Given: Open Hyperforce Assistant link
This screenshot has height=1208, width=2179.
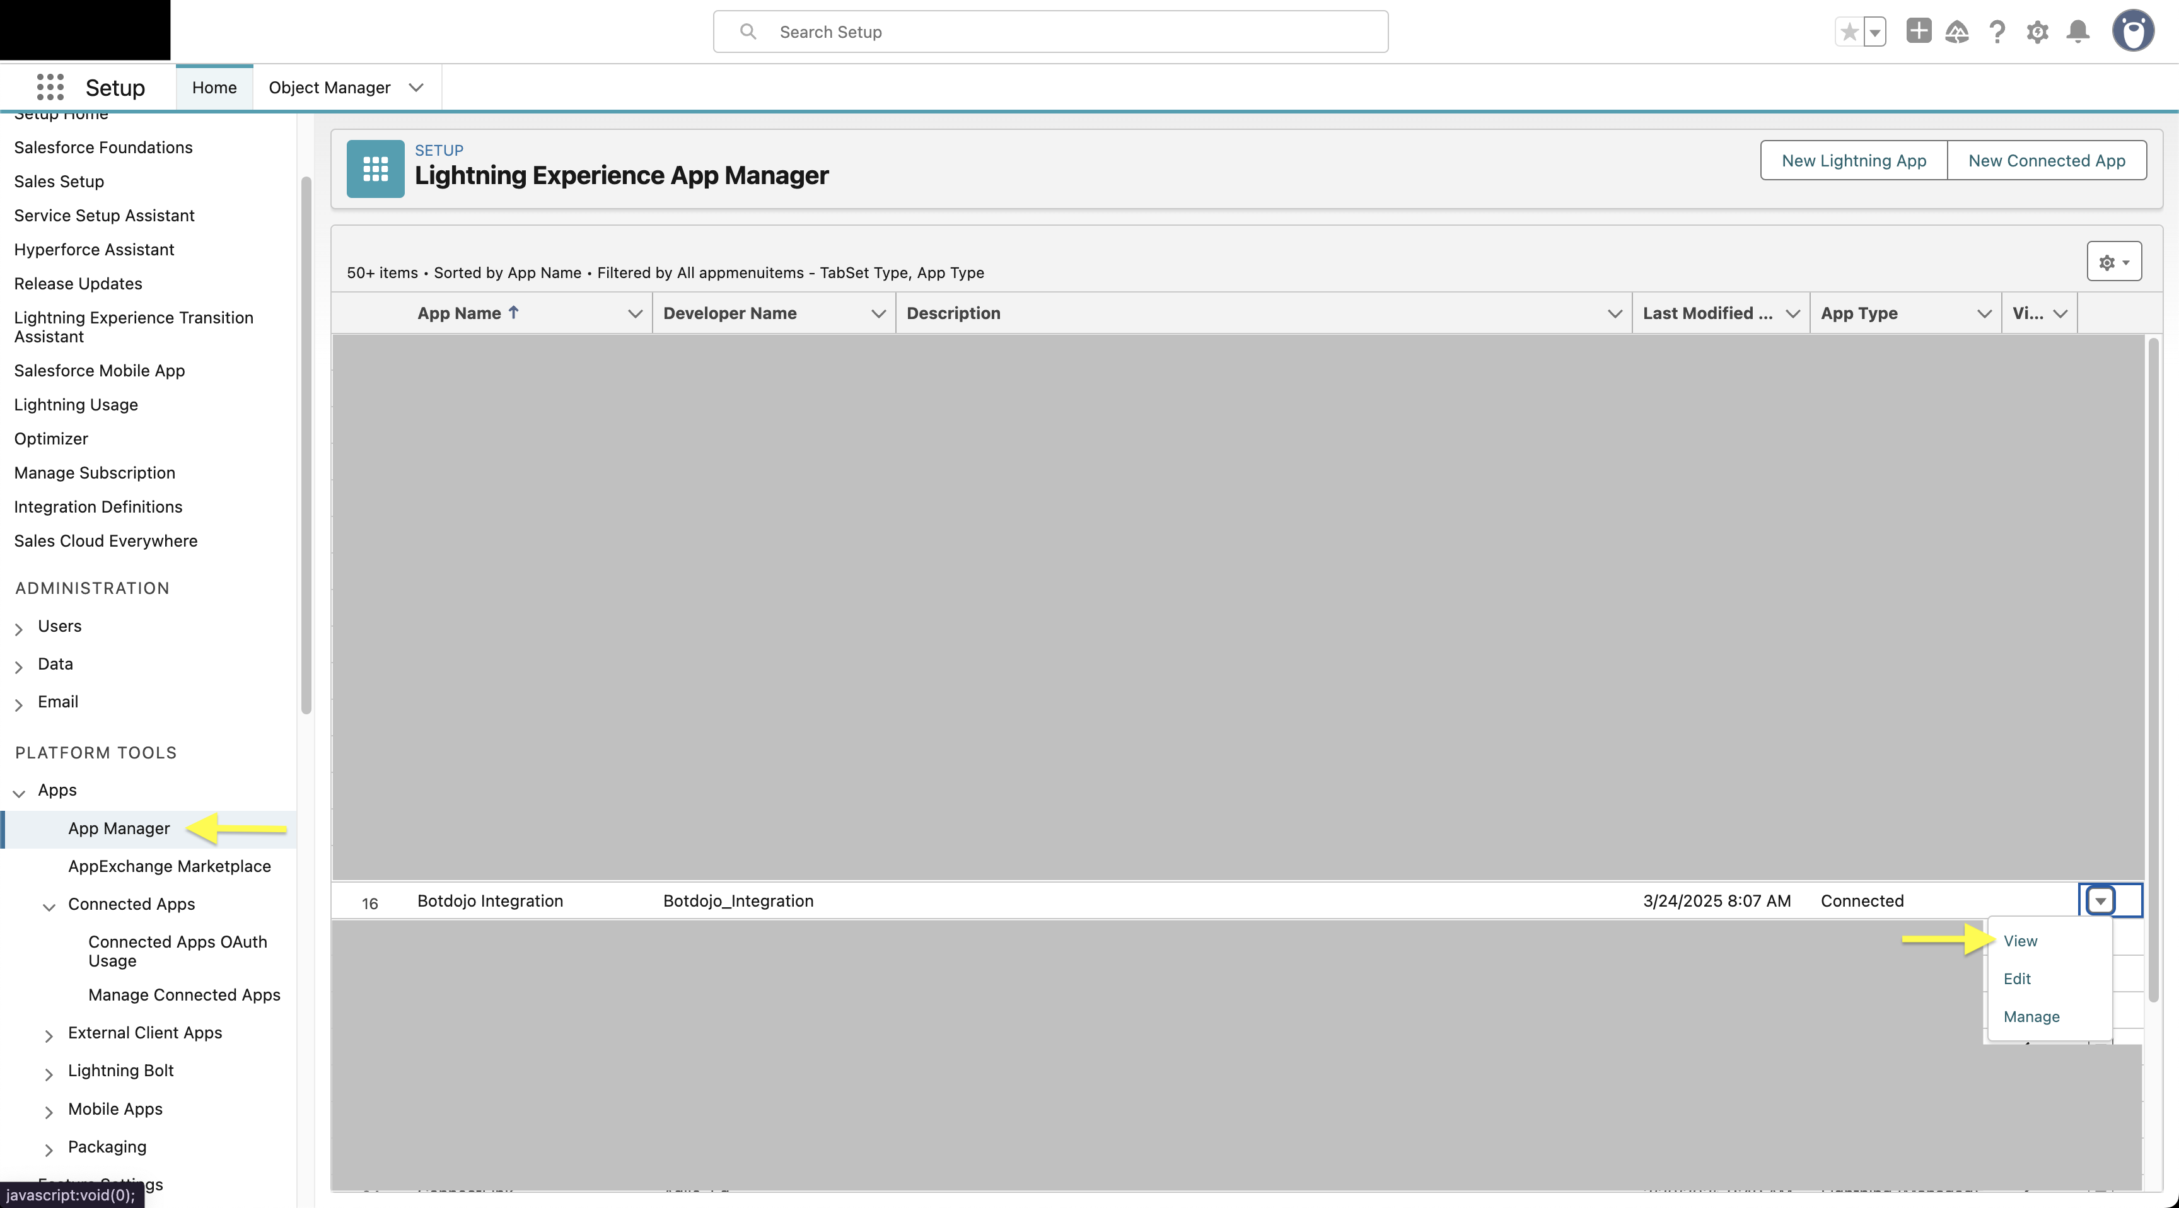Looking at the screenshot, I should click(x=94, y=250).
